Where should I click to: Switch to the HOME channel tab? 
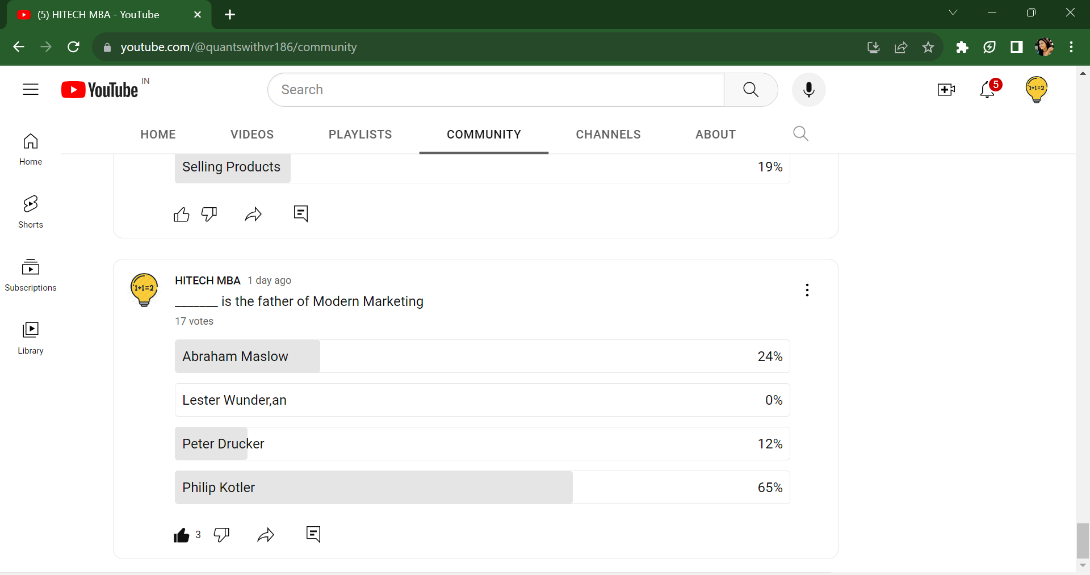[158, 135]
